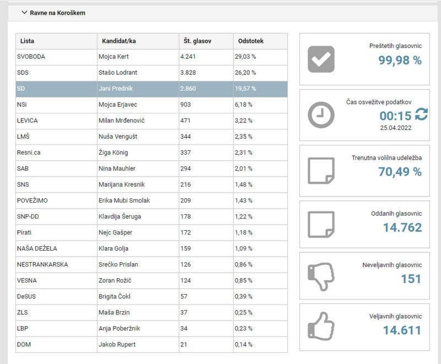Sort by the Št. glasov column header
The height and width of the screenshot is (364, 441).
pyautogui.click(x=197, y=41)
